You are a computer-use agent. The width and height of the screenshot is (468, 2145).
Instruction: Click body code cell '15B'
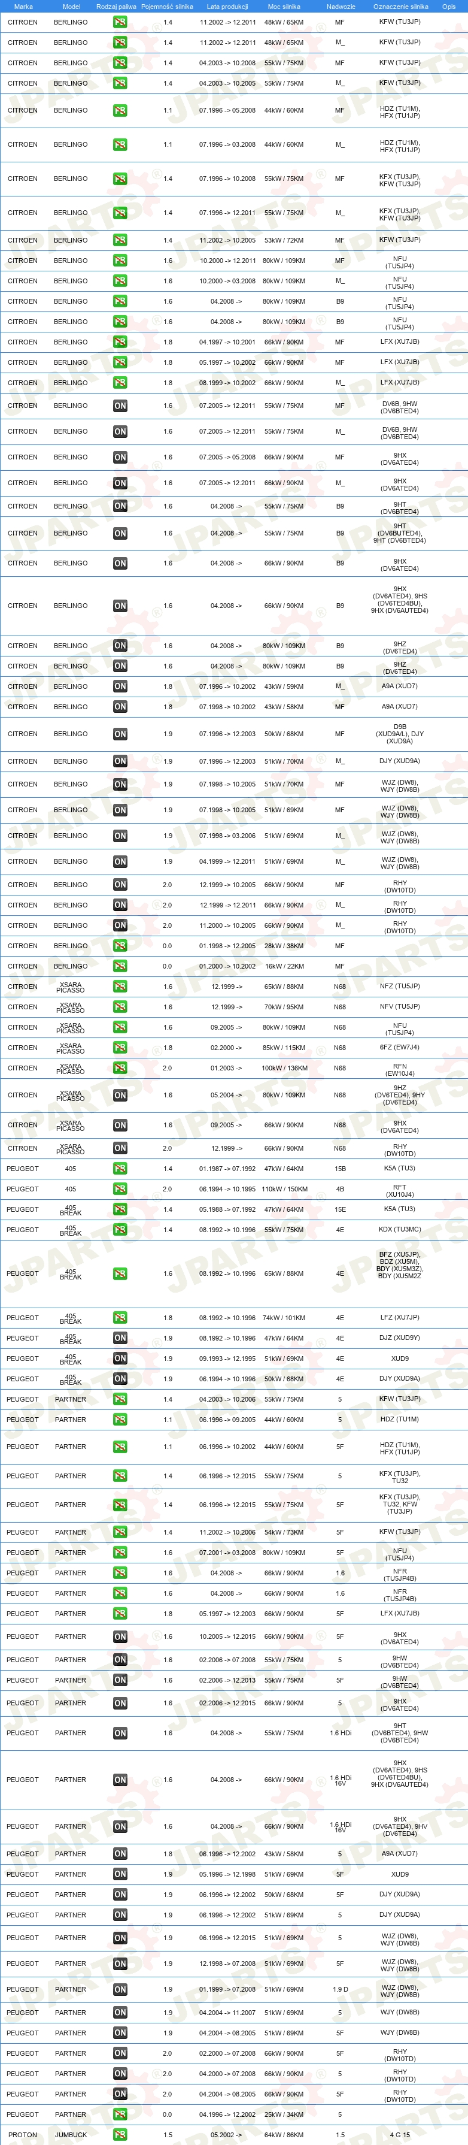(x=340, y=1168)
